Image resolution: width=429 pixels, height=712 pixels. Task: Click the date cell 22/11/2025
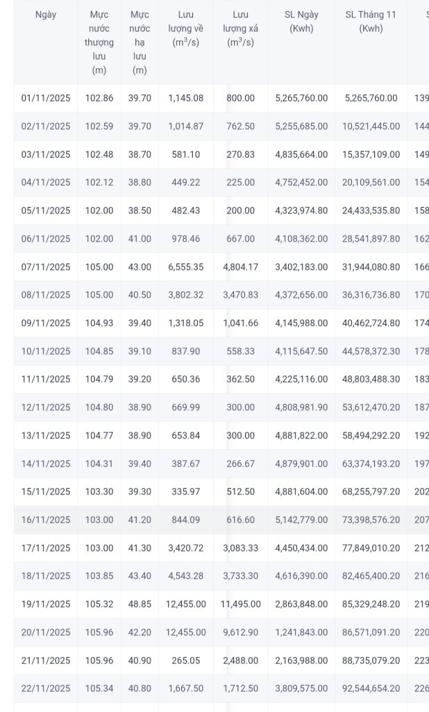click(46, 688)
